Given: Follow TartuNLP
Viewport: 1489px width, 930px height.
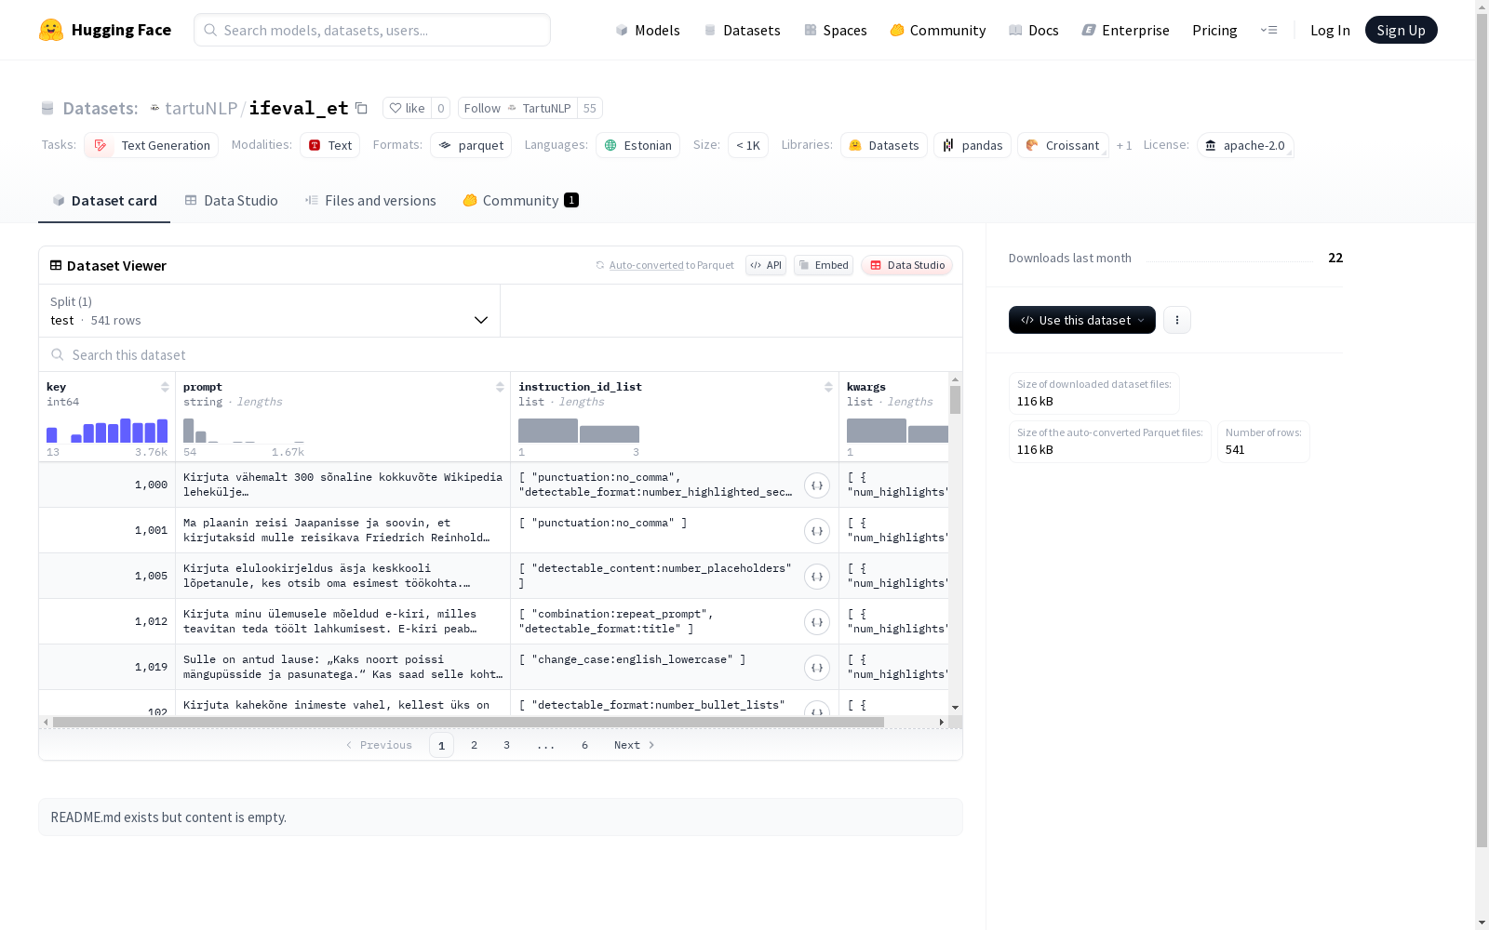Looking at the screenshot, I should [517, 108].
